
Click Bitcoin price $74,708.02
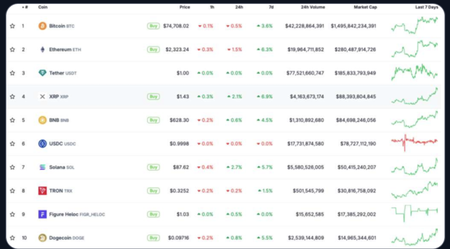coord(176,26)
